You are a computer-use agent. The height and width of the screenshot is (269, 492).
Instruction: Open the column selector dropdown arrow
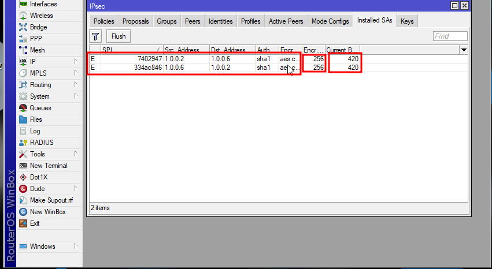coord(464,50)
